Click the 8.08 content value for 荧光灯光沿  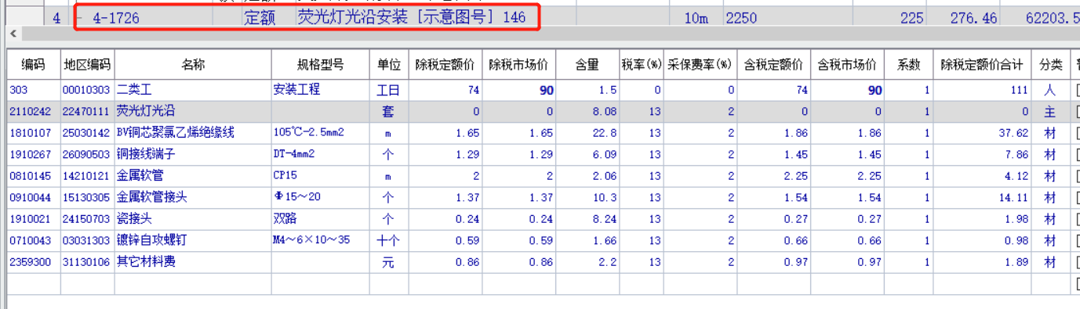pyautogui.click(x=587, y=112)
